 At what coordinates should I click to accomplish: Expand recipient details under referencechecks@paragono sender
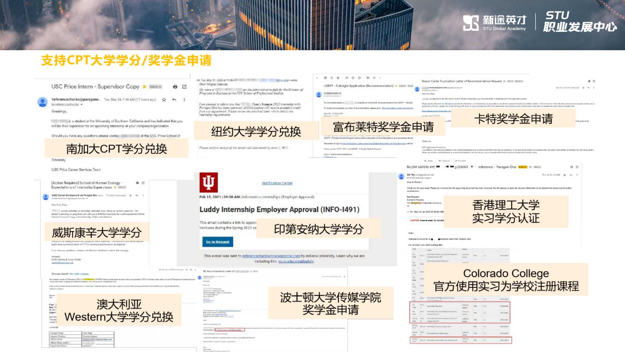click(81, 105)
